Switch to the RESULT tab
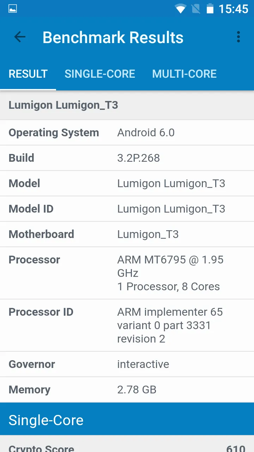The image size is (254, 452). pos(28,74)
